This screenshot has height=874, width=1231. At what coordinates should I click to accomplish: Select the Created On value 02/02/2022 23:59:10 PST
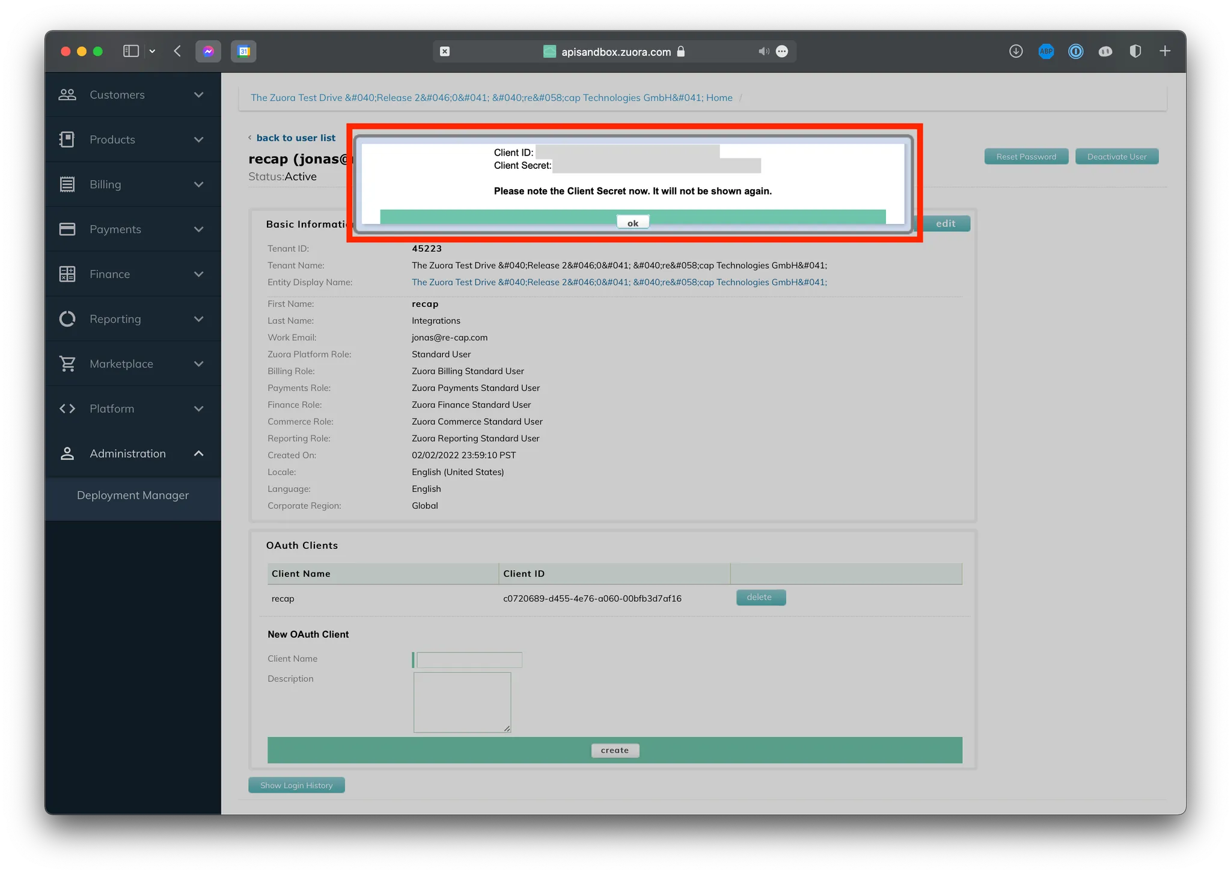463,455
